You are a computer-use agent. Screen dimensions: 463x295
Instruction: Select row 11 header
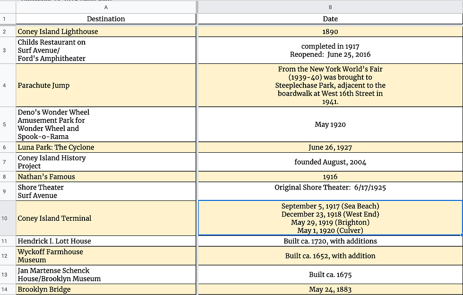pos(8,241)
